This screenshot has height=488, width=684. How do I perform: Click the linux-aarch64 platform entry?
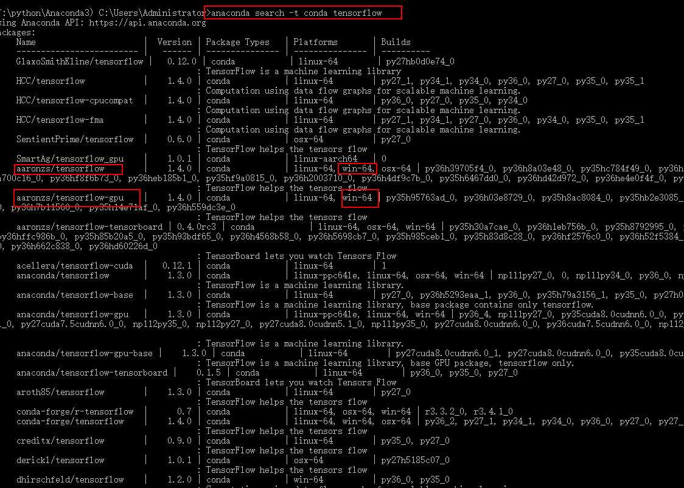point(325,159)
